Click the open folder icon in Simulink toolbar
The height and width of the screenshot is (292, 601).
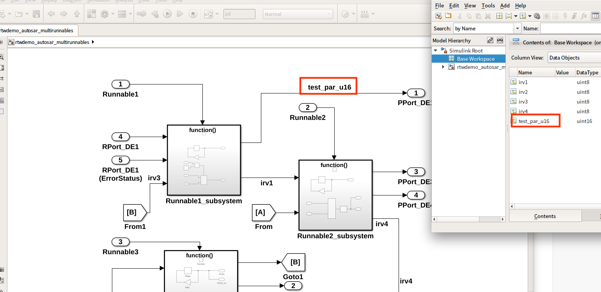click(x=19, y=14)
